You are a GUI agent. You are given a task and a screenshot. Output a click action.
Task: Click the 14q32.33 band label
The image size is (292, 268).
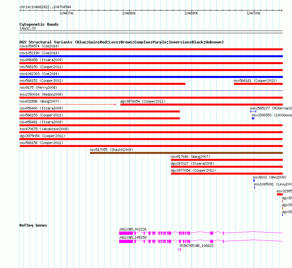coord(28,28)
